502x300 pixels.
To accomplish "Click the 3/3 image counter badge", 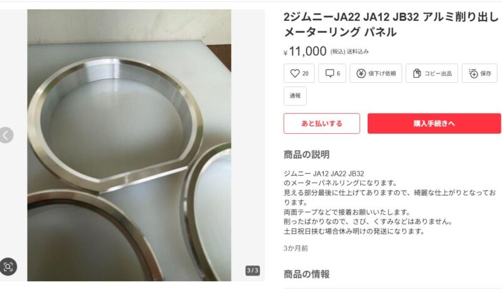I will point(253,271).
